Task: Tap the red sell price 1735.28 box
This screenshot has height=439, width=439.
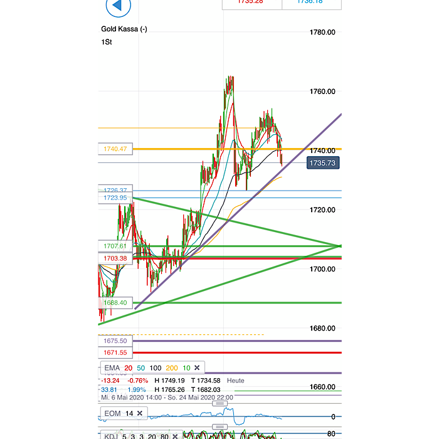Action: click(x=251, y=4)
